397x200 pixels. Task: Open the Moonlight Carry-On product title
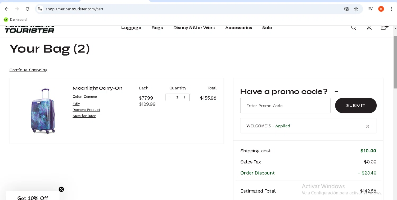click(x=97, y=88)
